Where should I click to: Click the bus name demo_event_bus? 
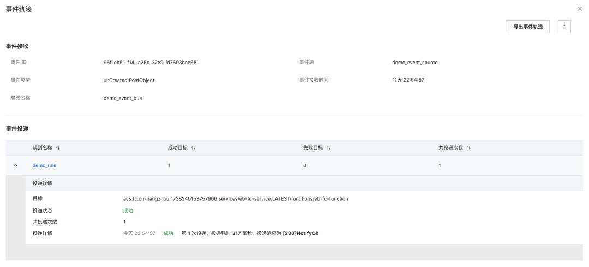click(x=123, y=98)
